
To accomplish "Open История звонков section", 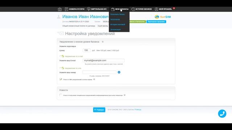I will pos(141,9).
